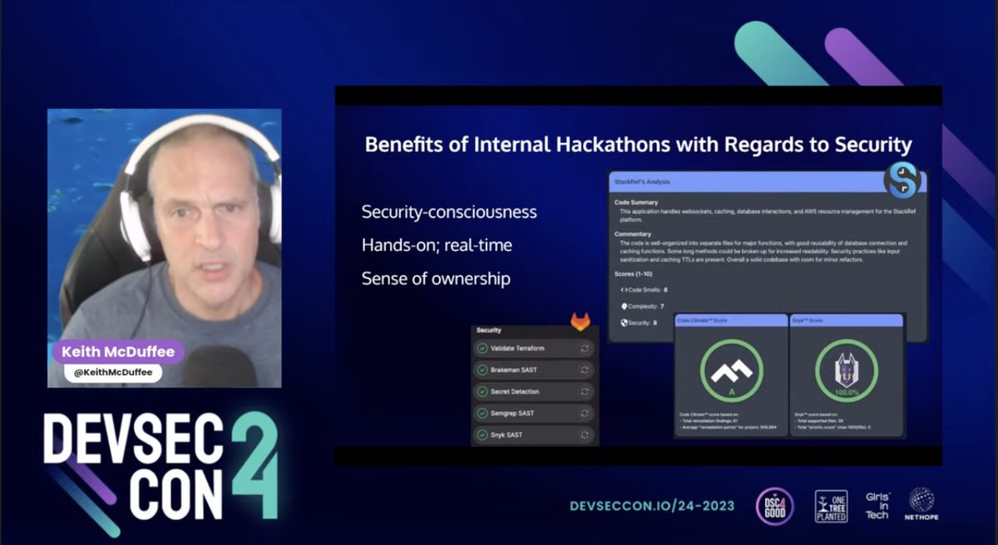Click the refresh icon beside Semgrep SAST
Viewport: 998px width, 545px height.
click(583, 413)
